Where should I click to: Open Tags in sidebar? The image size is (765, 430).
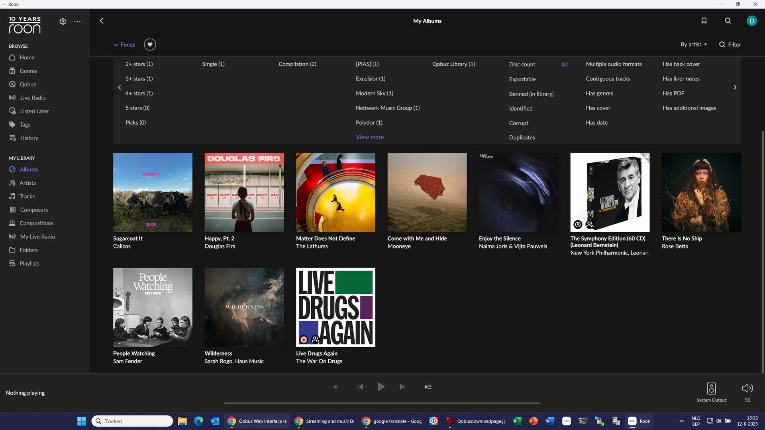pos(25,125)
